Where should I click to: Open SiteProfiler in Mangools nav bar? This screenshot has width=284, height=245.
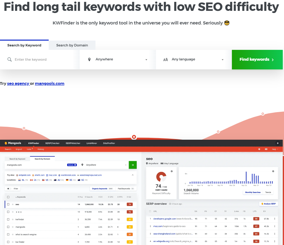tap(109, 143)
